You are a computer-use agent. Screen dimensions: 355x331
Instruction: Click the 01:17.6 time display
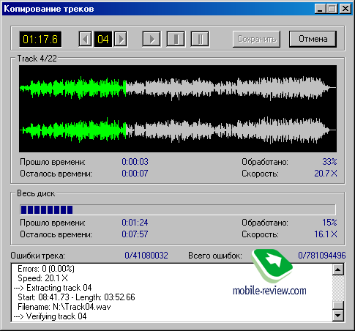pos(40,39)
